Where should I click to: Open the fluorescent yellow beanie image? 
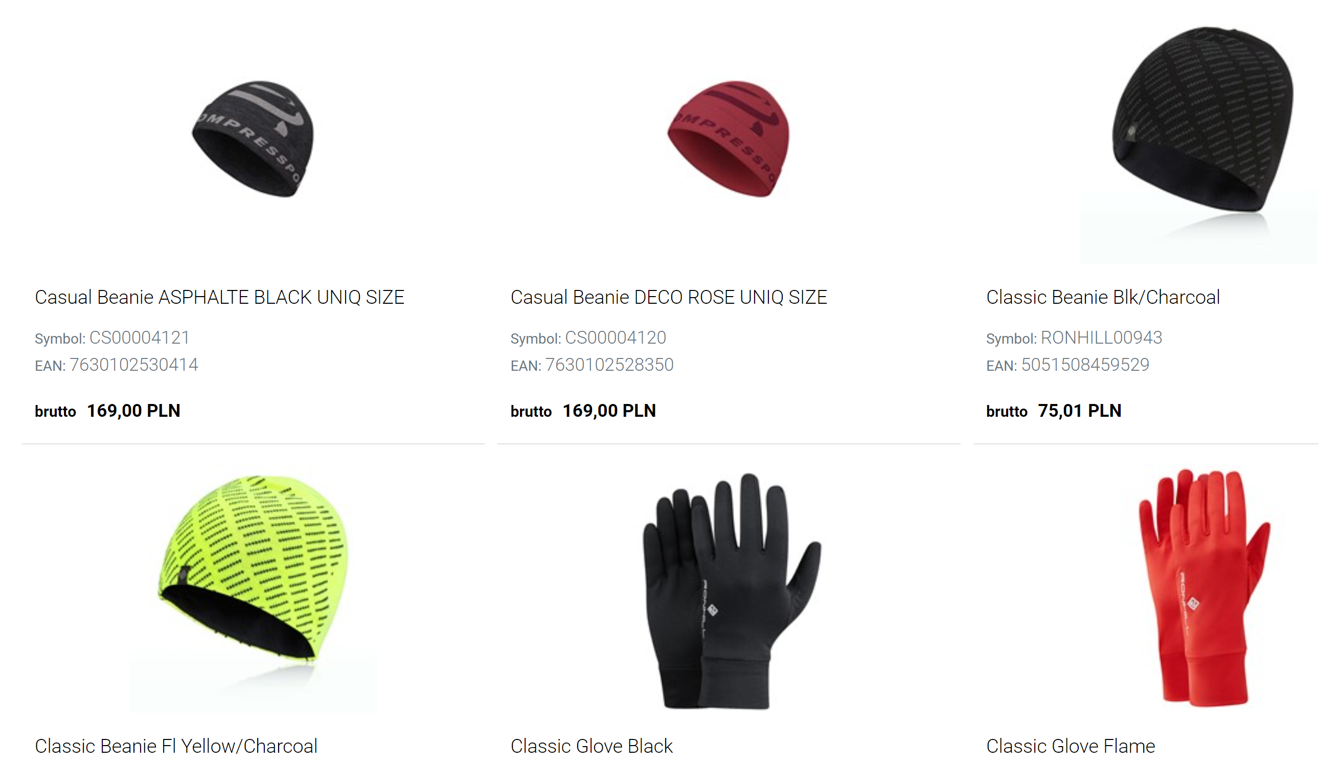253,590
